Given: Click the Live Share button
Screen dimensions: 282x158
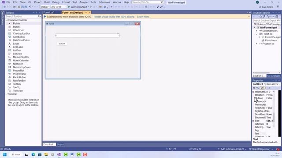Looking at the screenshot, I should [x=266, y=7].
